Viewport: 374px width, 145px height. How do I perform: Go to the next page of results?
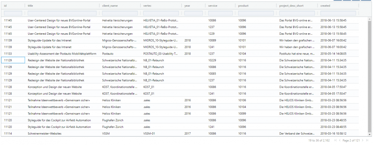(x=362, y=141)
